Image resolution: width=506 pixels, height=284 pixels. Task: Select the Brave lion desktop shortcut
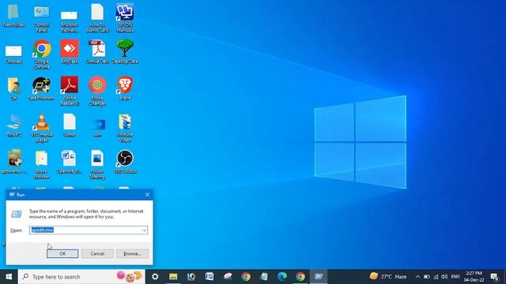[125, 88]
